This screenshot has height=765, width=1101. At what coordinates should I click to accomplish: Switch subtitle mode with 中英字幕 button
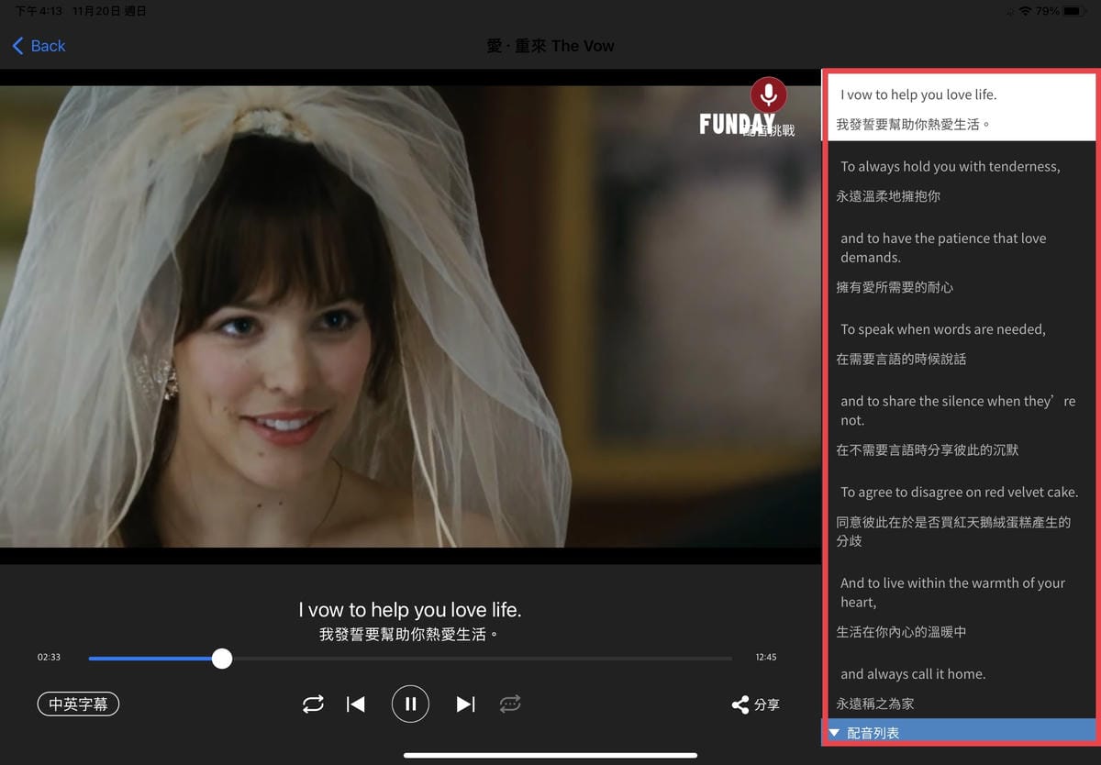coord(78,704)
